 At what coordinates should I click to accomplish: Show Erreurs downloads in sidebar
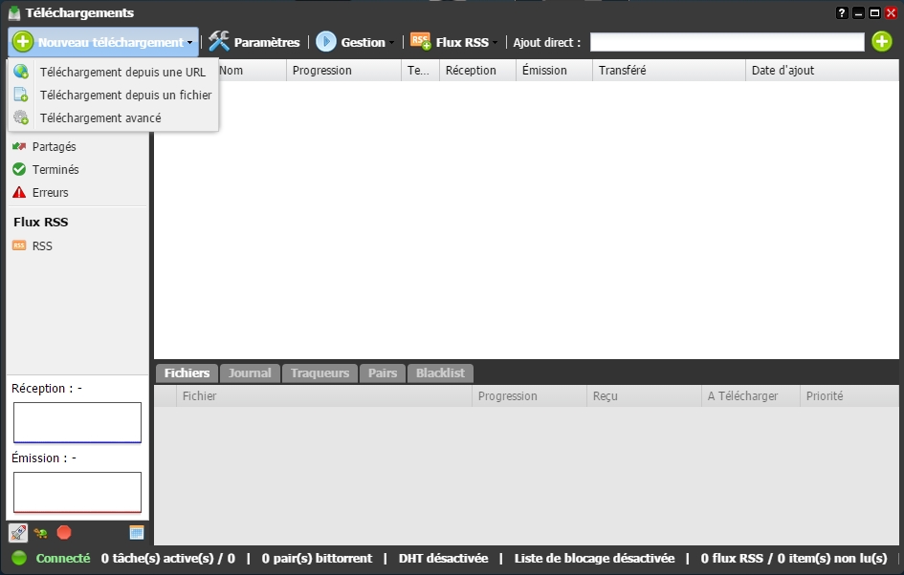(x=50, y=193)
